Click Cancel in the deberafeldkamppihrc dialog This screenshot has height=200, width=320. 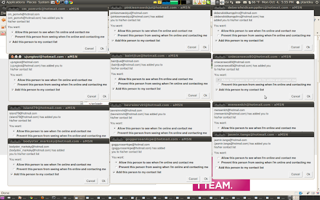tap(295, 47)
